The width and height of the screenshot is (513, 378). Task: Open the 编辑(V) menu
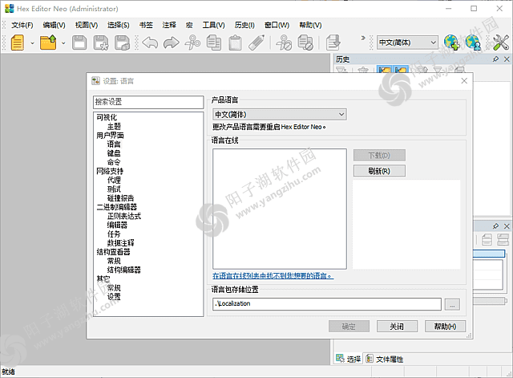click(54, 25)
